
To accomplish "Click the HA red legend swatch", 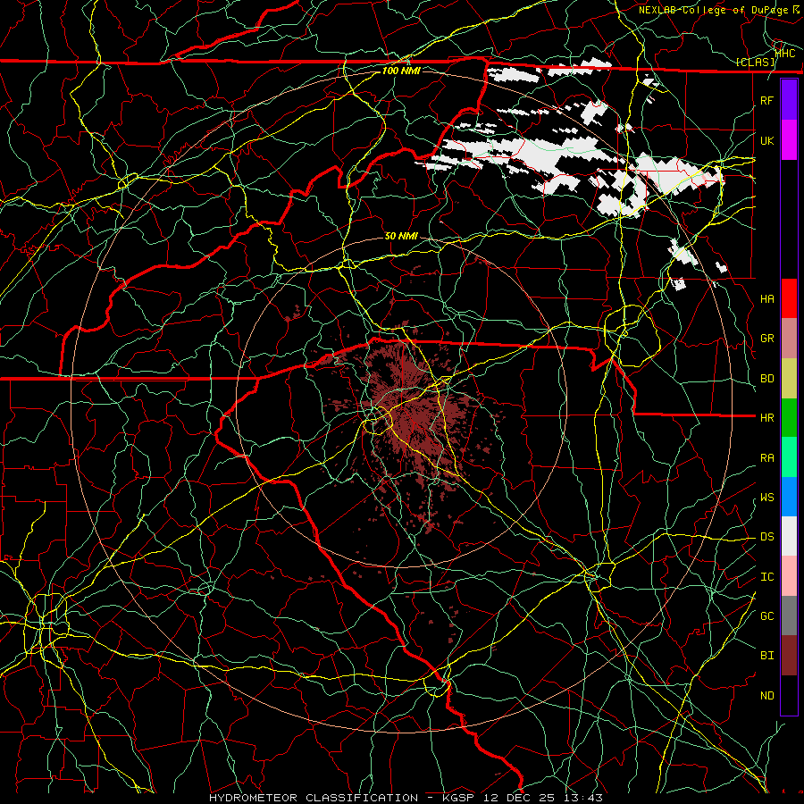I will (789, 298).
